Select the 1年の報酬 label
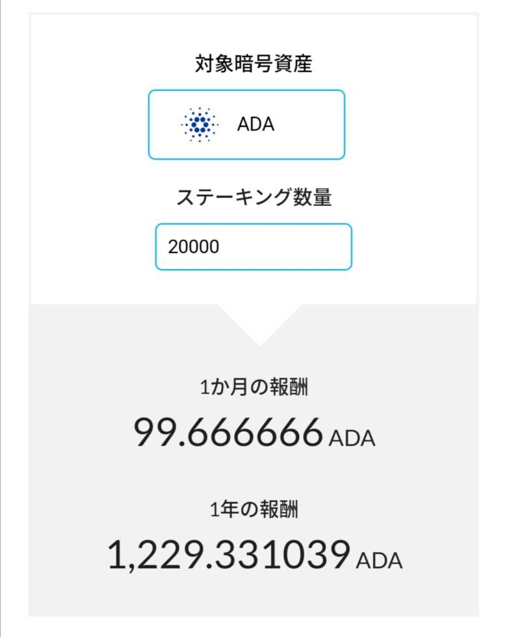 253,509
